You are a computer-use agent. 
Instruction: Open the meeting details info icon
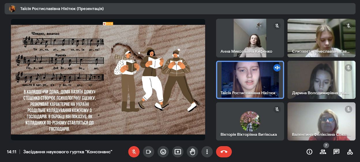[x=310, y=152]
